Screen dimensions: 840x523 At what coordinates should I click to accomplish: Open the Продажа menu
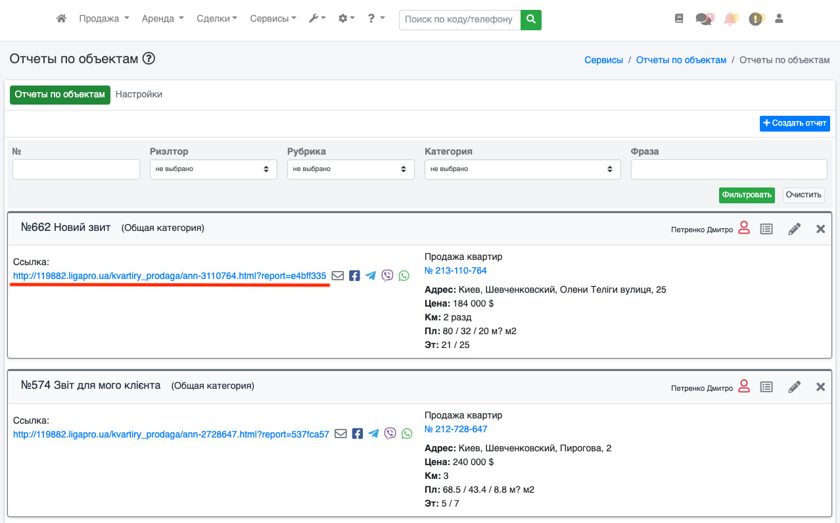pos(104,19)
